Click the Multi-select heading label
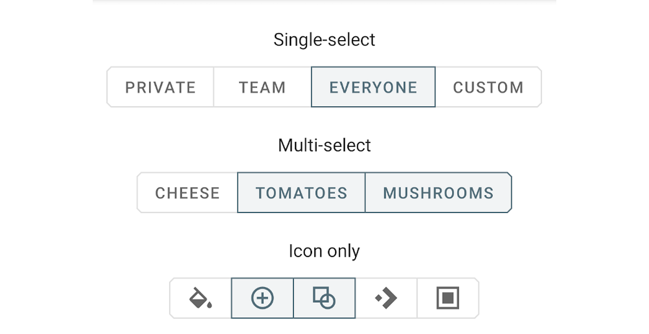The height and width of the screenshot is (334, 649). click(x=324, y=145)
